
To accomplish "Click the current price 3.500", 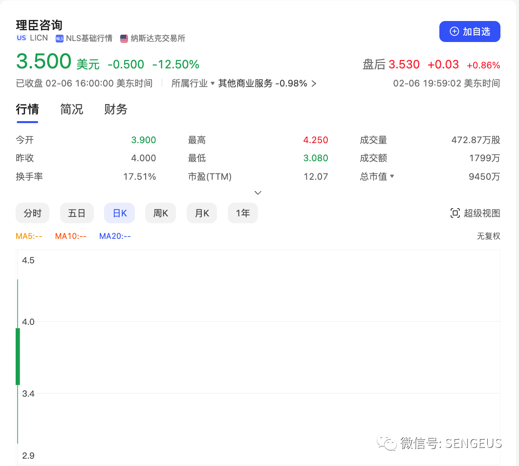I will pyautogui.click(x=43, y=61).
